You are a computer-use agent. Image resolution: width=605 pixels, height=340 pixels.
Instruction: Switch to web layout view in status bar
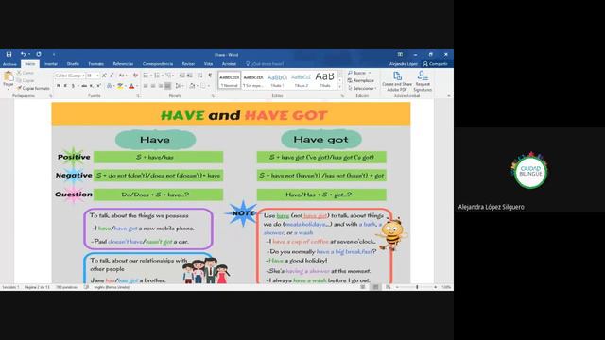[389, 287]
